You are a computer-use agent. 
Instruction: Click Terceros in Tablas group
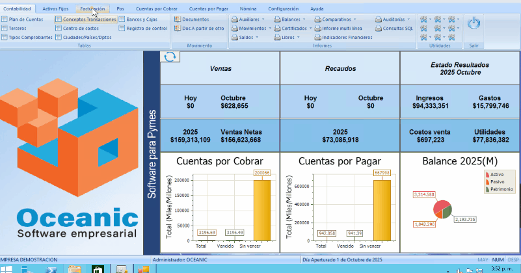[x=18, y=29]
